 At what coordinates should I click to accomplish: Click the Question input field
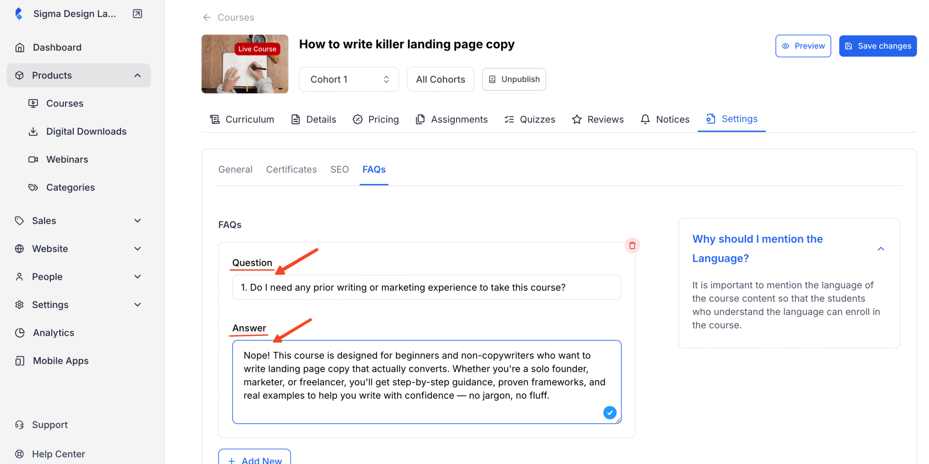pyautogui.click(x=426, y=287)
